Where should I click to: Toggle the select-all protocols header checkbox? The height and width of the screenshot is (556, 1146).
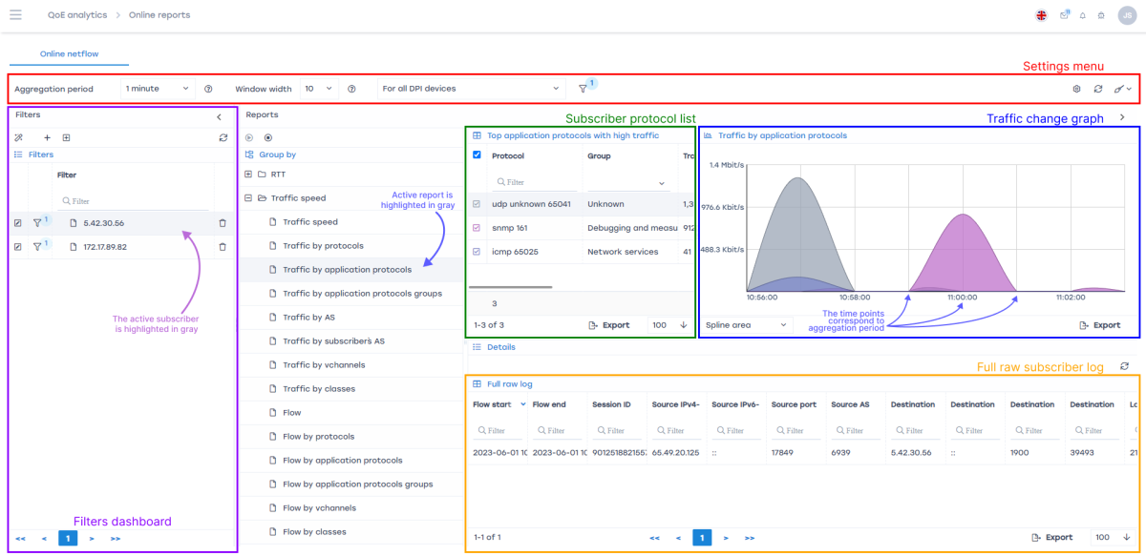tap(477, 155)
